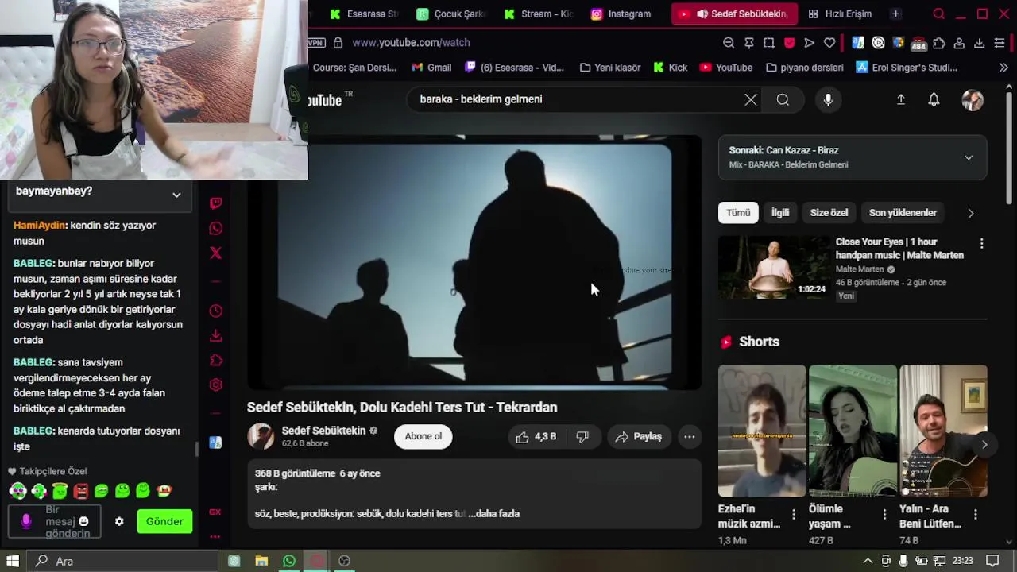The height and width of the screenshot is (572, 1017).
Task: Select the Son yüklenenler filter chip
Action: (903, 212)
